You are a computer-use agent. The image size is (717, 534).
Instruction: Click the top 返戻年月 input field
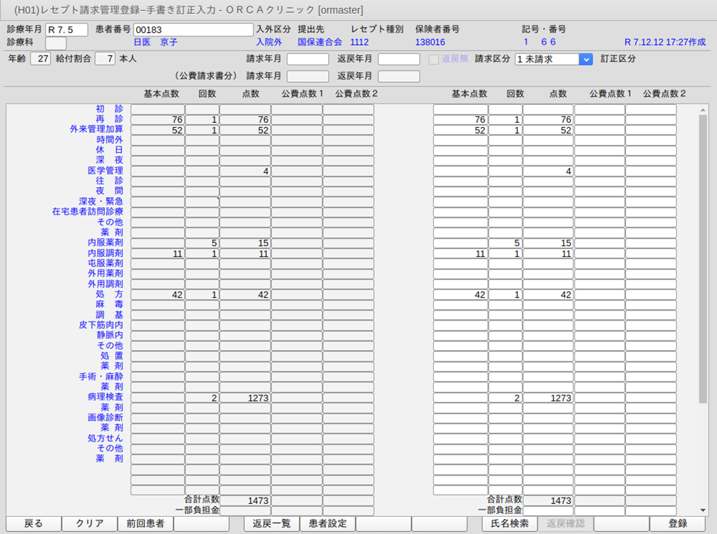(399, 59)
